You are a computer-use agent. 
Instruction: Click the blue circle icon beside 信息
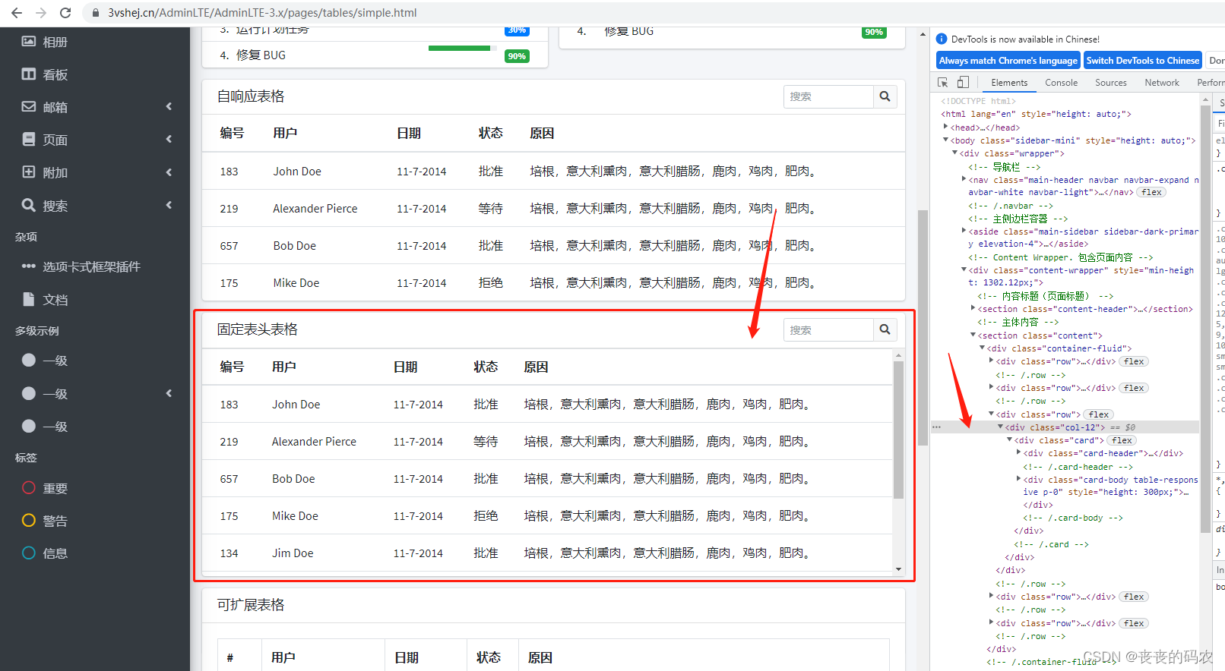(x=29, y=553)
